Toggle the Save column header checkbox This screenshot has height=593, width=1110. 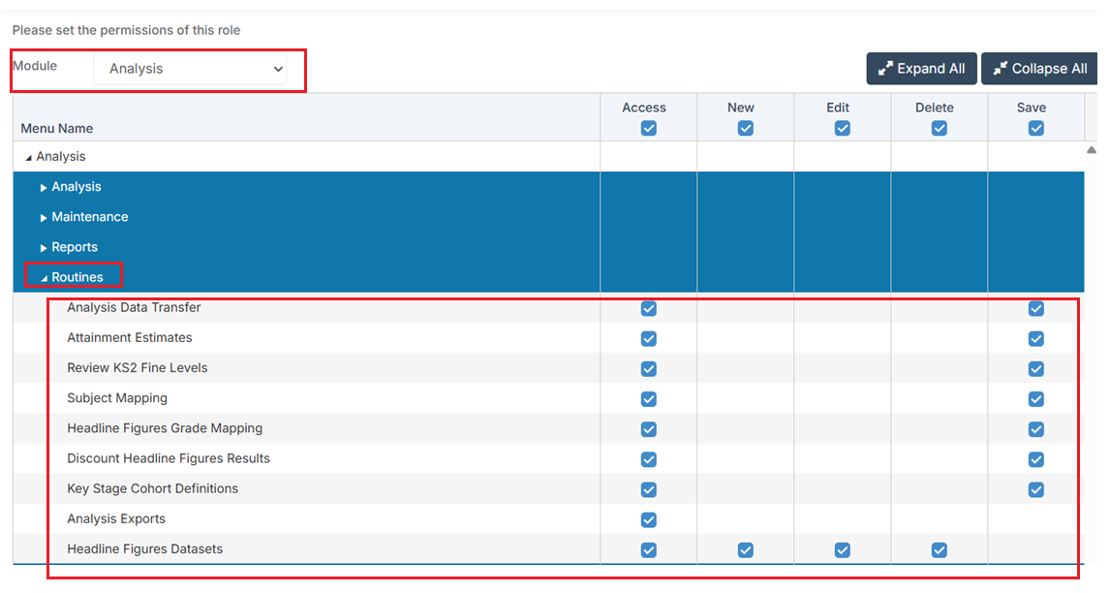[x=1035, y=128]
